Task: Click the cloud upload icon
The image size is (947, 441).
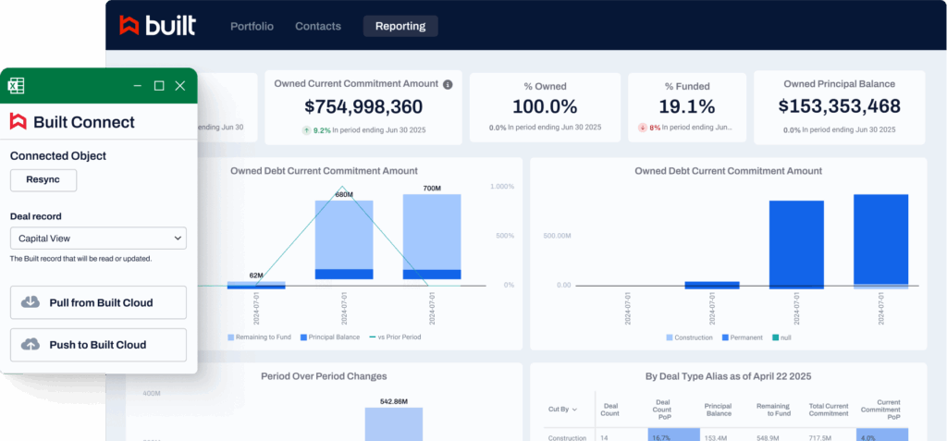Action: [31, 345]
